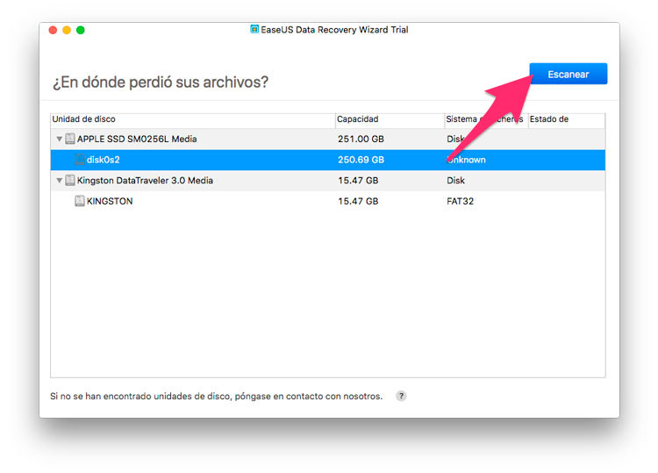The height and width of the screenshot is (473, 658).
Task: Click the FAT32 file system cell
Action: click(x=460, y=201)
